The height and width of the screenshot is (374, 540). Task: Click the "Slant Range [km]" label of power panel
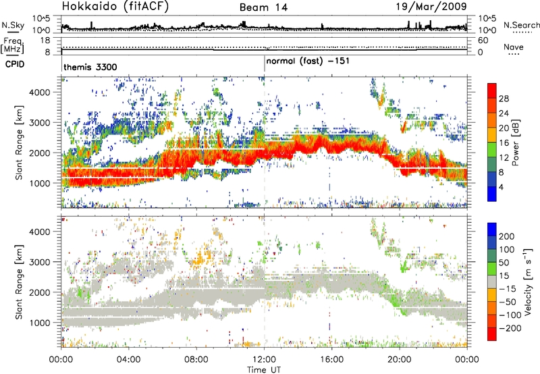pyautogui.click(x=19, y=142)
